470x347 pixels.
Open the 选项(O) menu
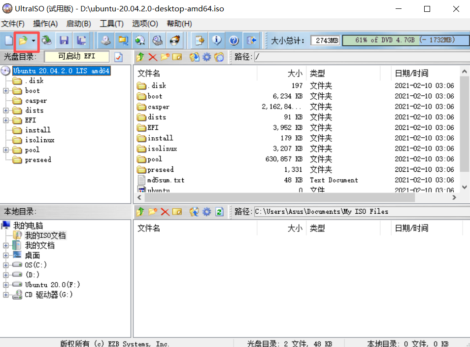[x=145, y=24]
